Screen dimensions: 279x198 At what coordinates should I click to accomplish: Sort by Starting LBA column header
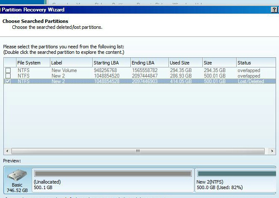pos(112,63)
